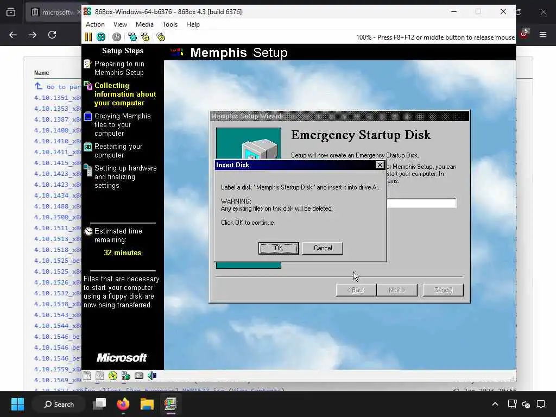The height and width of the screenshot is (417, 556).
Task: Open the Action menu in 86Box
Action: [95, 24]
